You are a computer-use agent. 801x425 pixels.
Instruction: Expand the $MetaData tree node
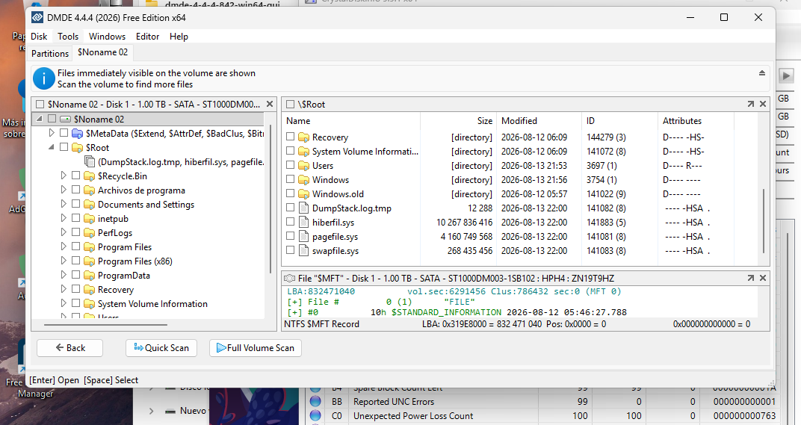click(x=52, y=133)
